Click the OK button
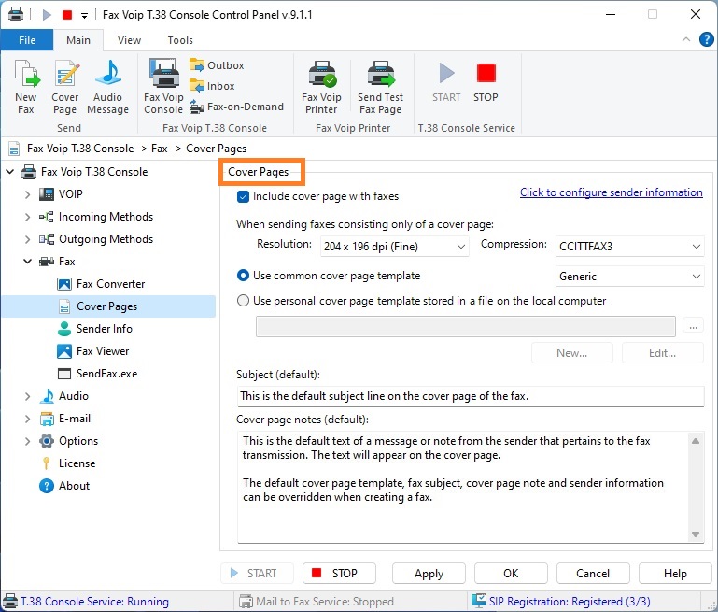 click(x=511, y=573)
